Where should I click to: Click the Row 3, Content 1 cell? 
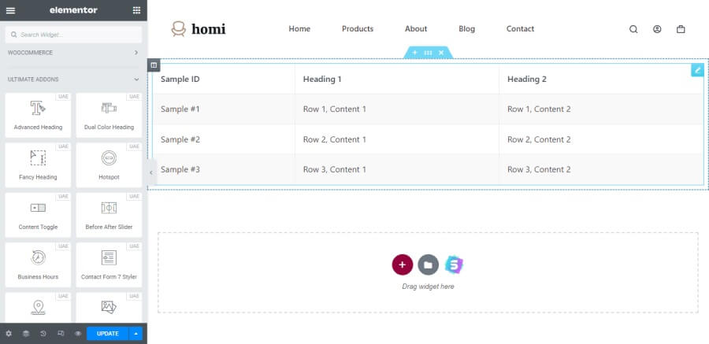pyautogui.click(x=397, y=169)
